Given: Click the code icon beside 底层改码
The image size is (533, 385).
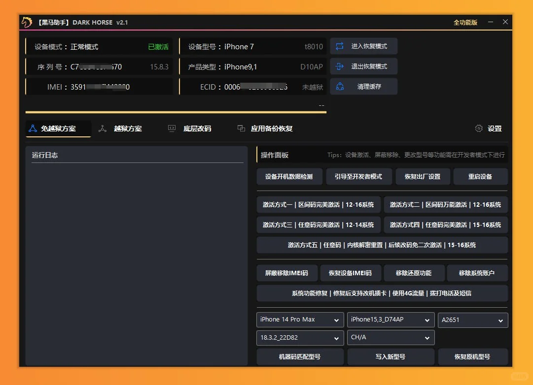Looking at the screenshot, I should (x=172, y=128).
